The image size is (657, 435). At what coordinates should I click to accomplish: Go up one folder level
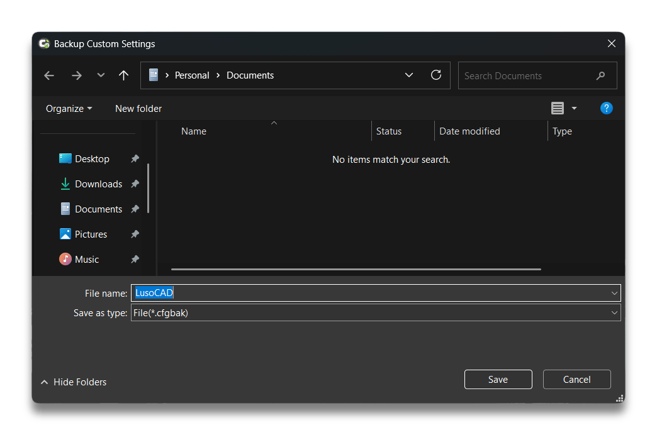pos(123,75)
